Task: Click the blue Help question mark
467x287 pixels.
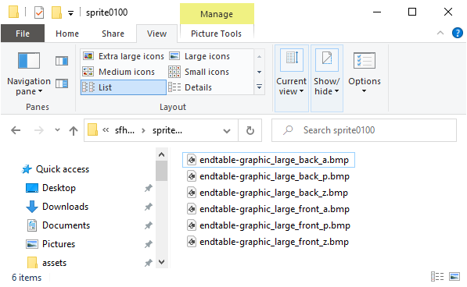Action: (458, 33)
